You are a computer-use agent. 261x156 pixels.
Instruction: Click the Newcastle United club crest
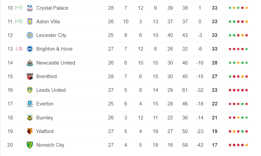(x=30, y=63)
